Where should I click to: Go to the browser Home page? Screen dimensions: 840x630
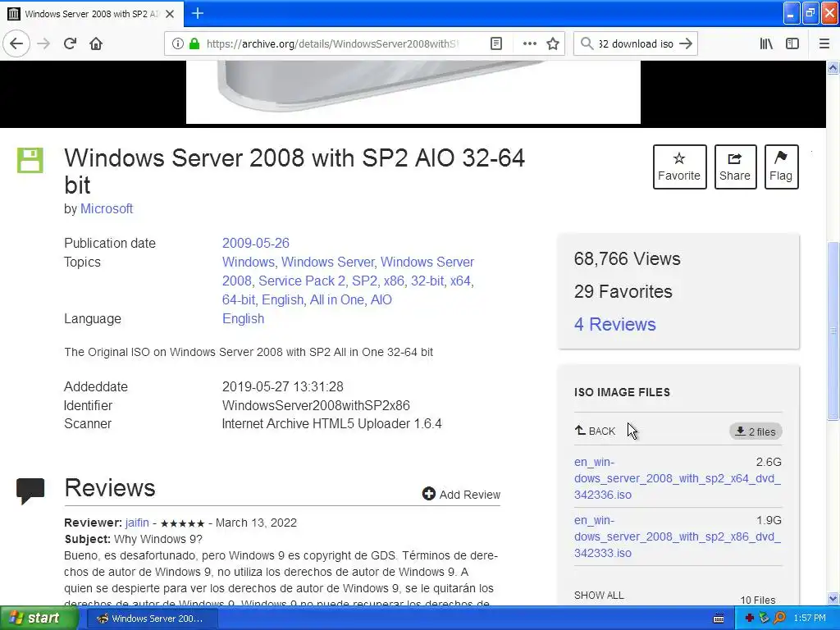click(x=96, y=43)
